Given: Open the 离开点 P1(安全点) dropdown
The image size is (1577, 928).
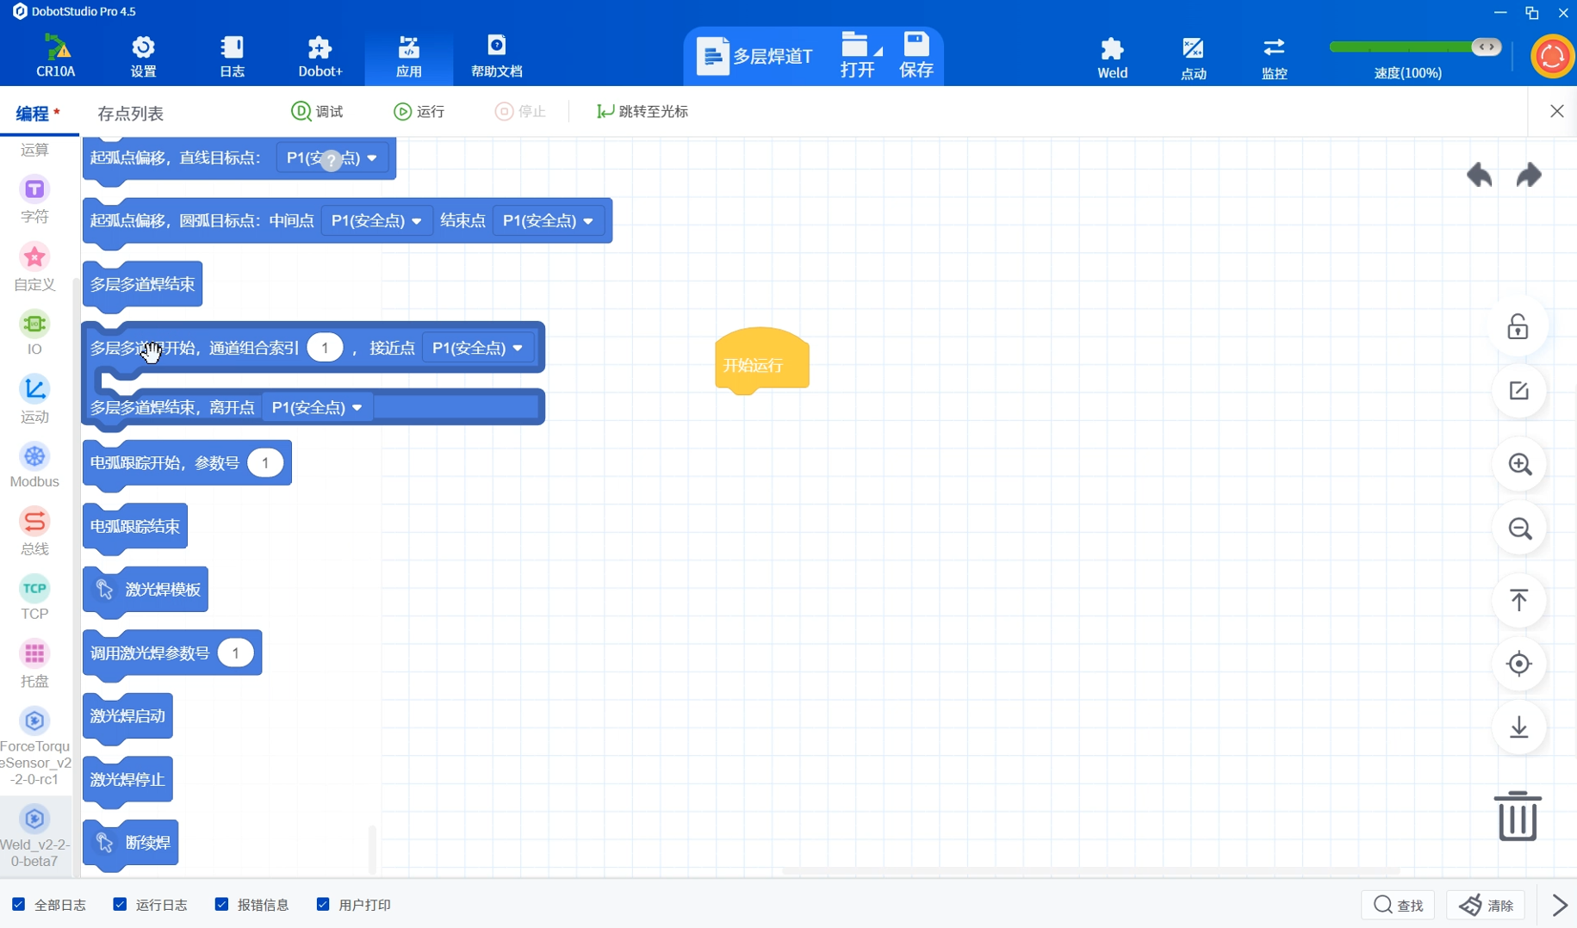Looking at the screenshot, I should click(317, 407).
